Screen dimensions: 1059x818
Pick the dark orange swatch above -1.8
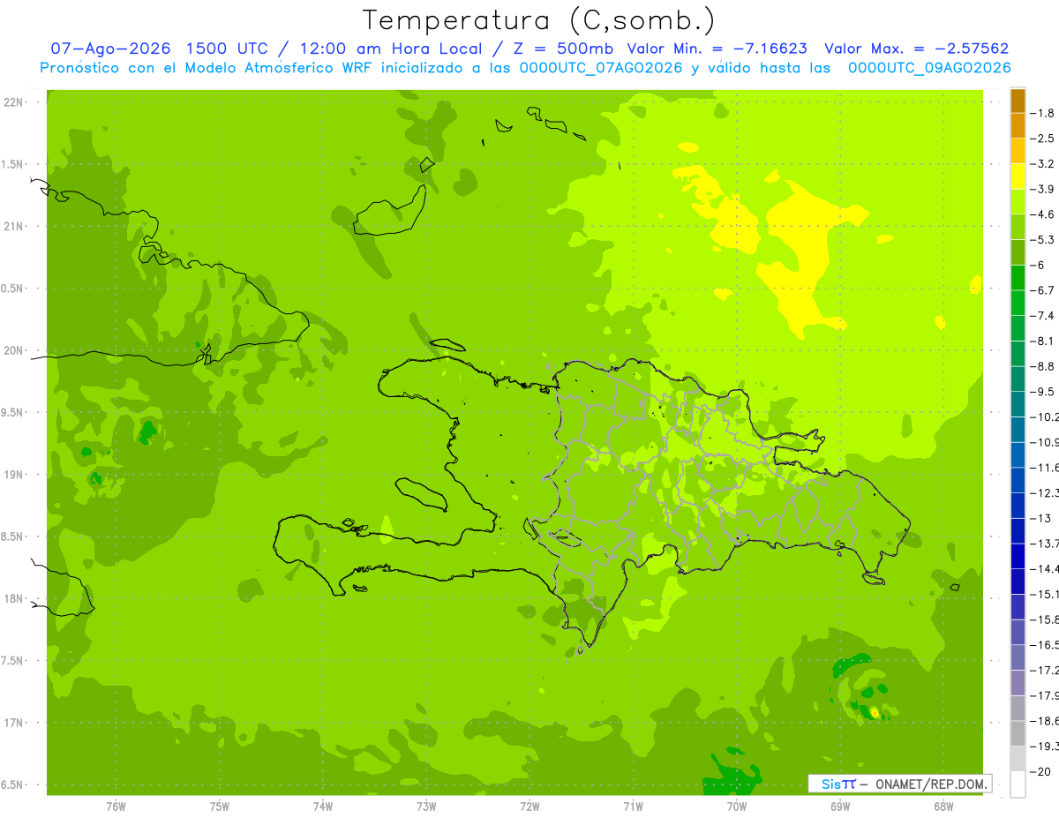tap(1018, 101)
